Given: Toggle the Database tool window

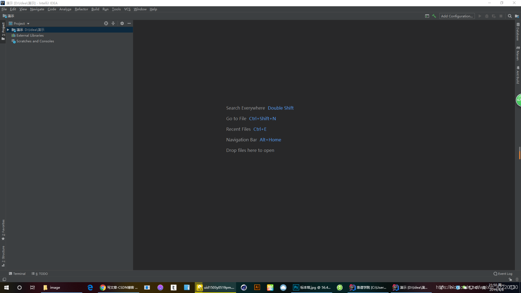Looking at the screenshot, I should tap(518, 32).
